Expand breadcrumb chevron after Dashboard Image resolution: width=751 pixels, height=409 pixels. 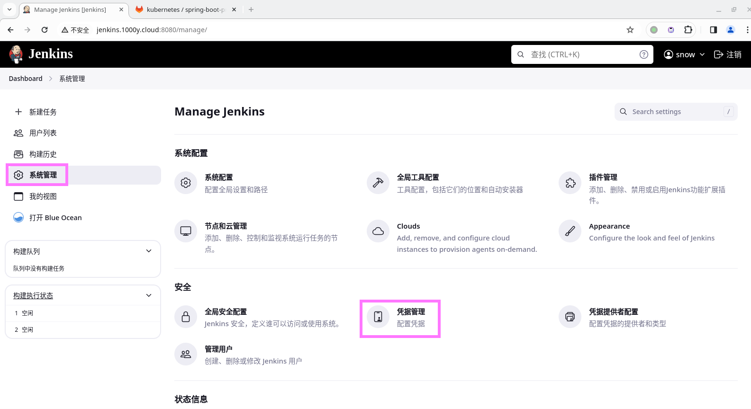pyautogui.click(x=51, y=79)
